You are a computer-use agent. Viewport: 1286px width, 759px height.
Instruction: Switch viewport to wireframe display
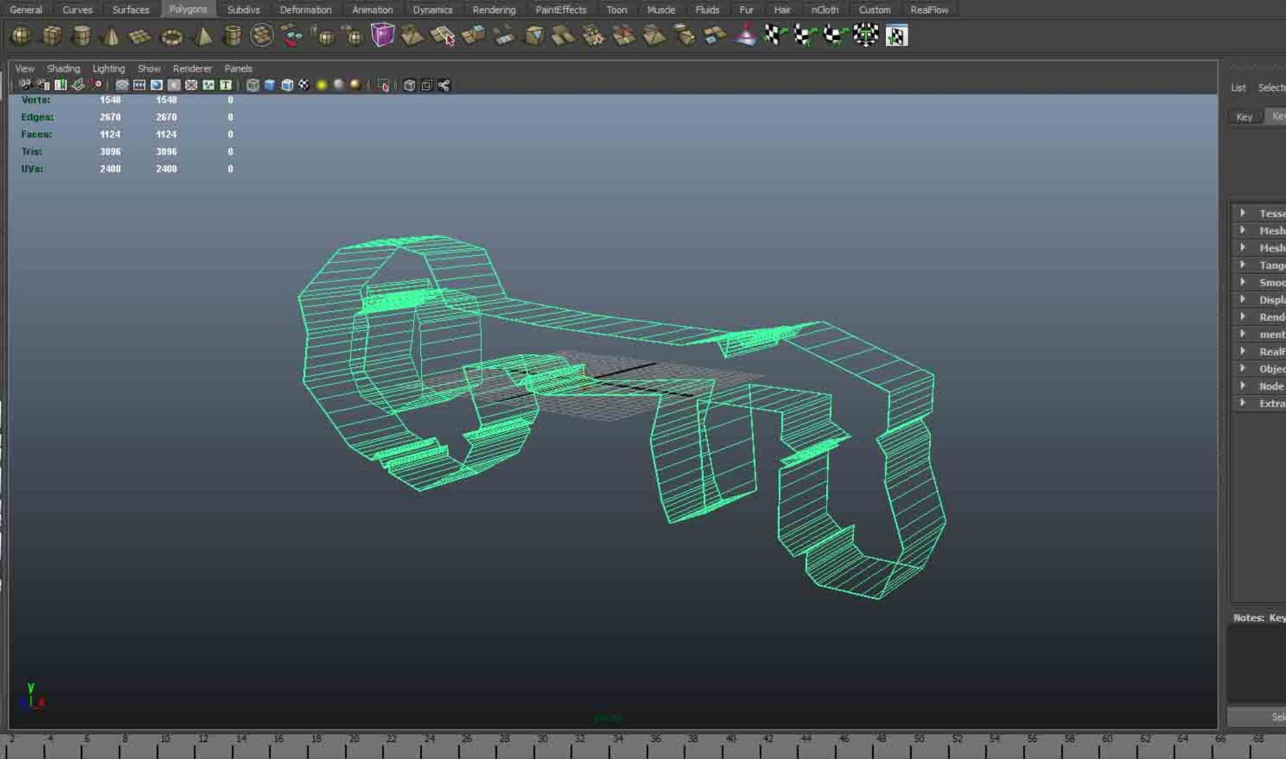(253, 85)
